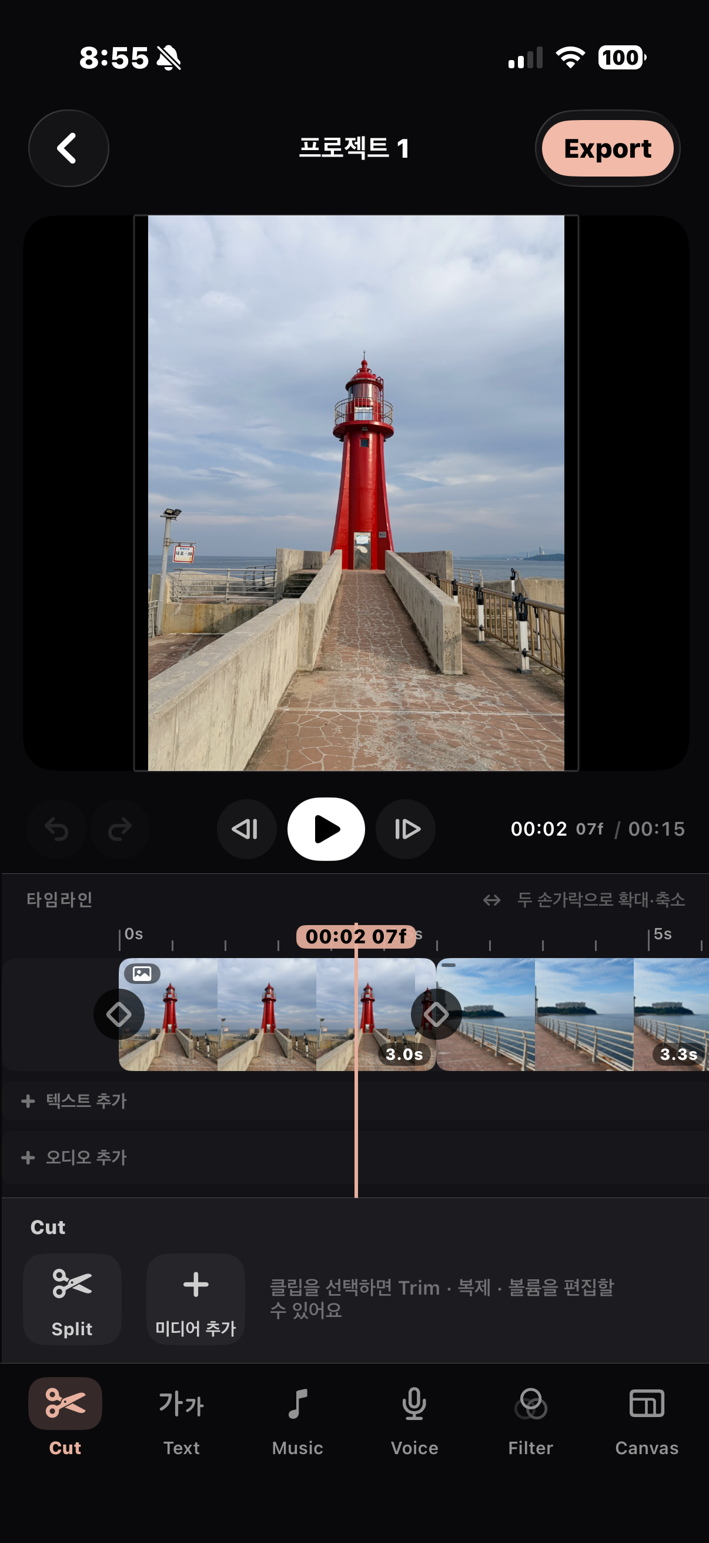The height and width of the screenshot is (1543, 709).
Task: Tap the cellular signal bars icon
Action: click(x=526, y=58)
